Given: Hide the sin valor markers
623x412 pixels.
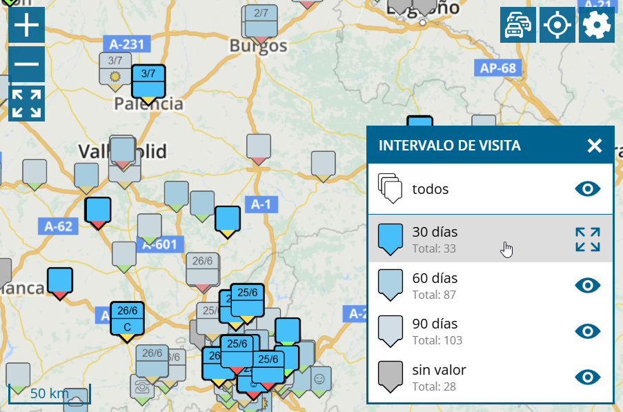Looking at the screenshot, I should click(588, 377).
